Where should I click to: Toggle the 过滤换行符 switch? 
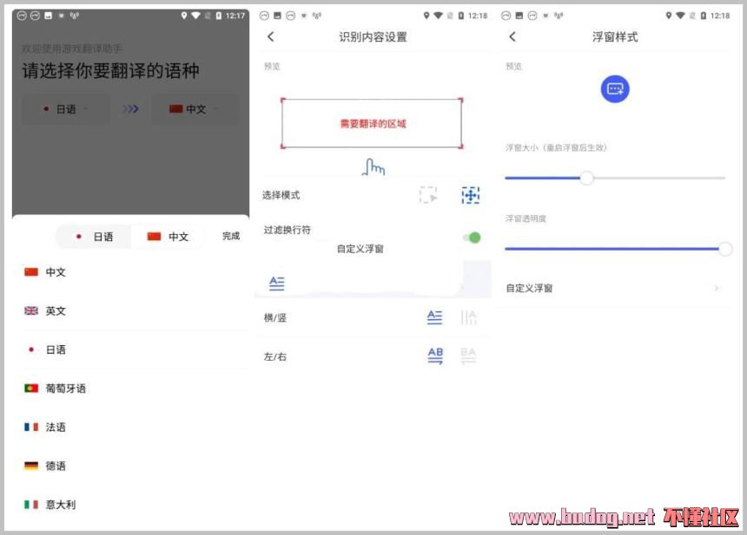pyautogui.click(x=472, y=237)
